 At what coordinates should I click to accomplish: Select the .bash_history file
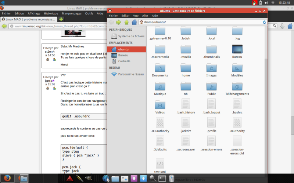click(x=186, y=107)
